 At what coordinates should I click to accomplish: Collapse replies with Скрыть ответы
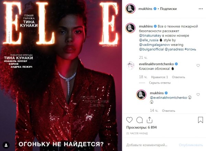coord(160,83)
